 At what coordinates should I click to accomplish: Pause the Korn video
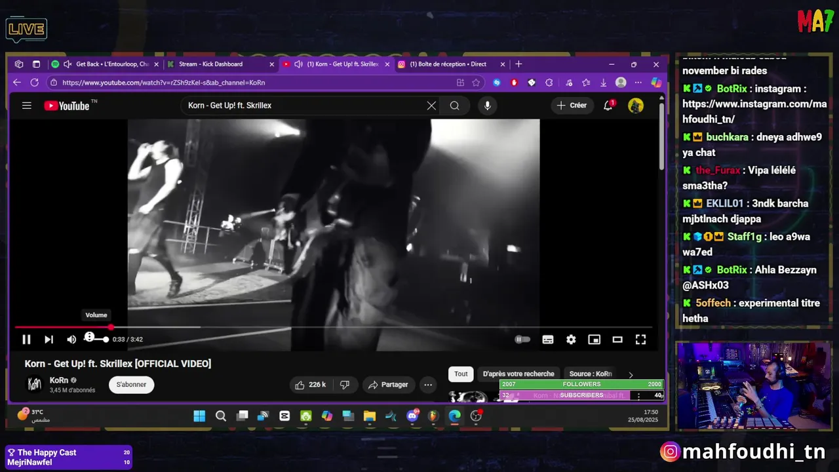(26, 340)
